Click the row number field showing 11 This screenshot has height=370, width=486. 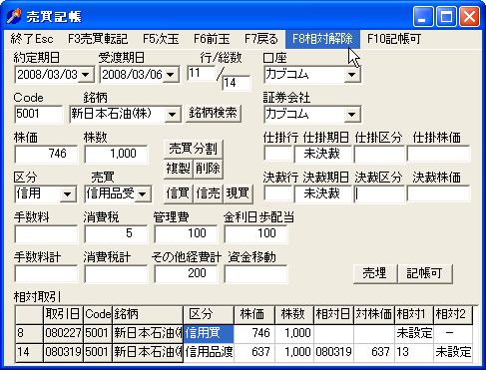202,73
